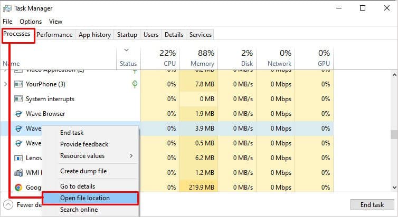Expand the YourPhone (3) process group
This screenshot has width=398, height=217.
[6, 84]
